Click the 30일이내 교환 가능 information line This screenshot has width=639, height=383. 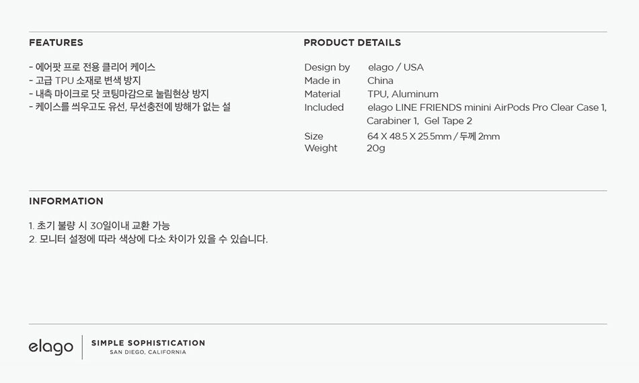pyautogui.click(x=100, y=226)
